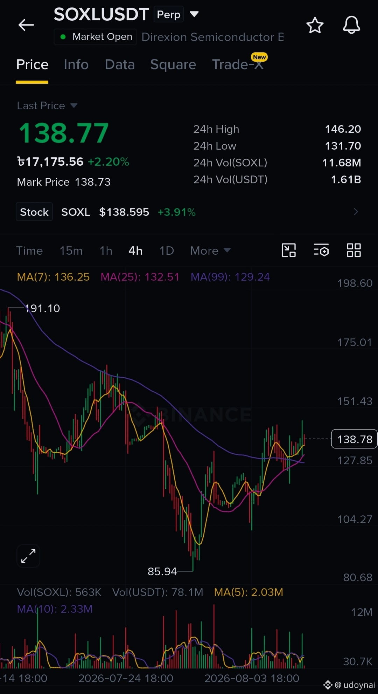Tap the 24h High value 146.20
378x694 pixels.
(343, 129)
